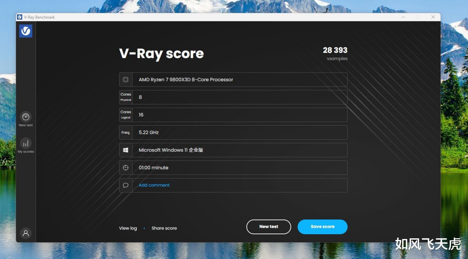Click the blue Save score button
468x259 pixels.
coord(322,227)
